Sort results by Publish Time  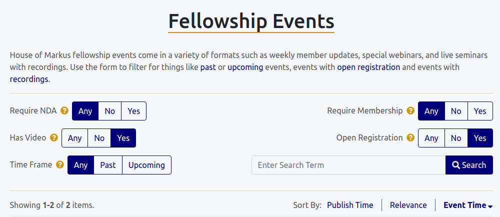click(x=350, y=205)
